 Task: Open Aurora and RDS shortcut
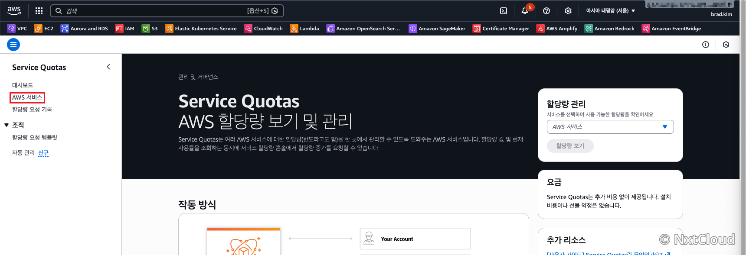(x=84, y=29)
